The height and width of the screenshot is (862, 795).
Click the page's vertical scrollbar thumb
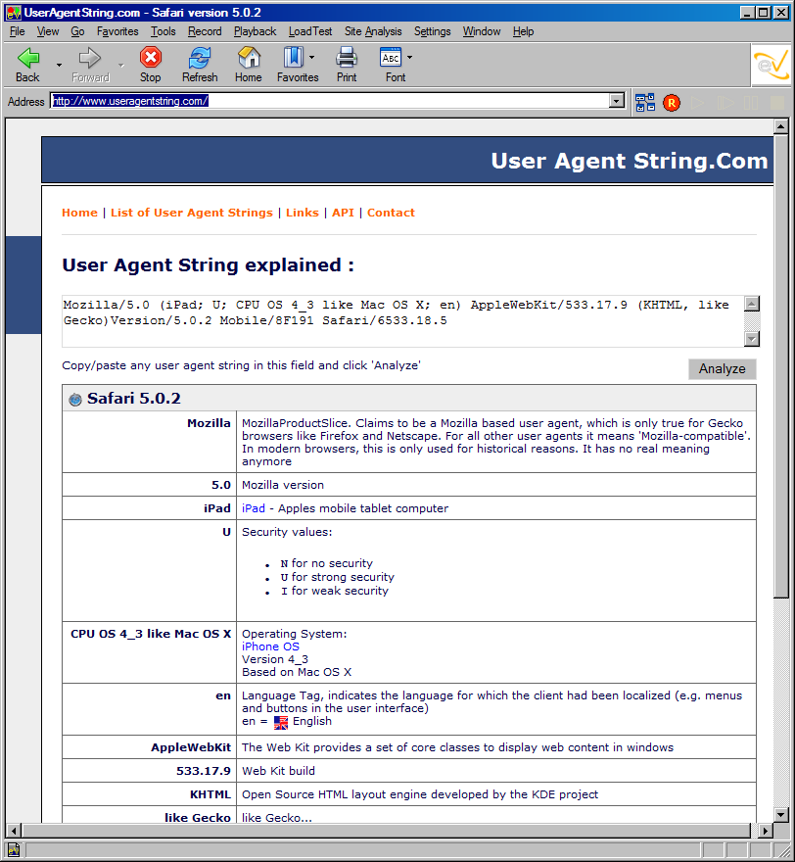780,365
